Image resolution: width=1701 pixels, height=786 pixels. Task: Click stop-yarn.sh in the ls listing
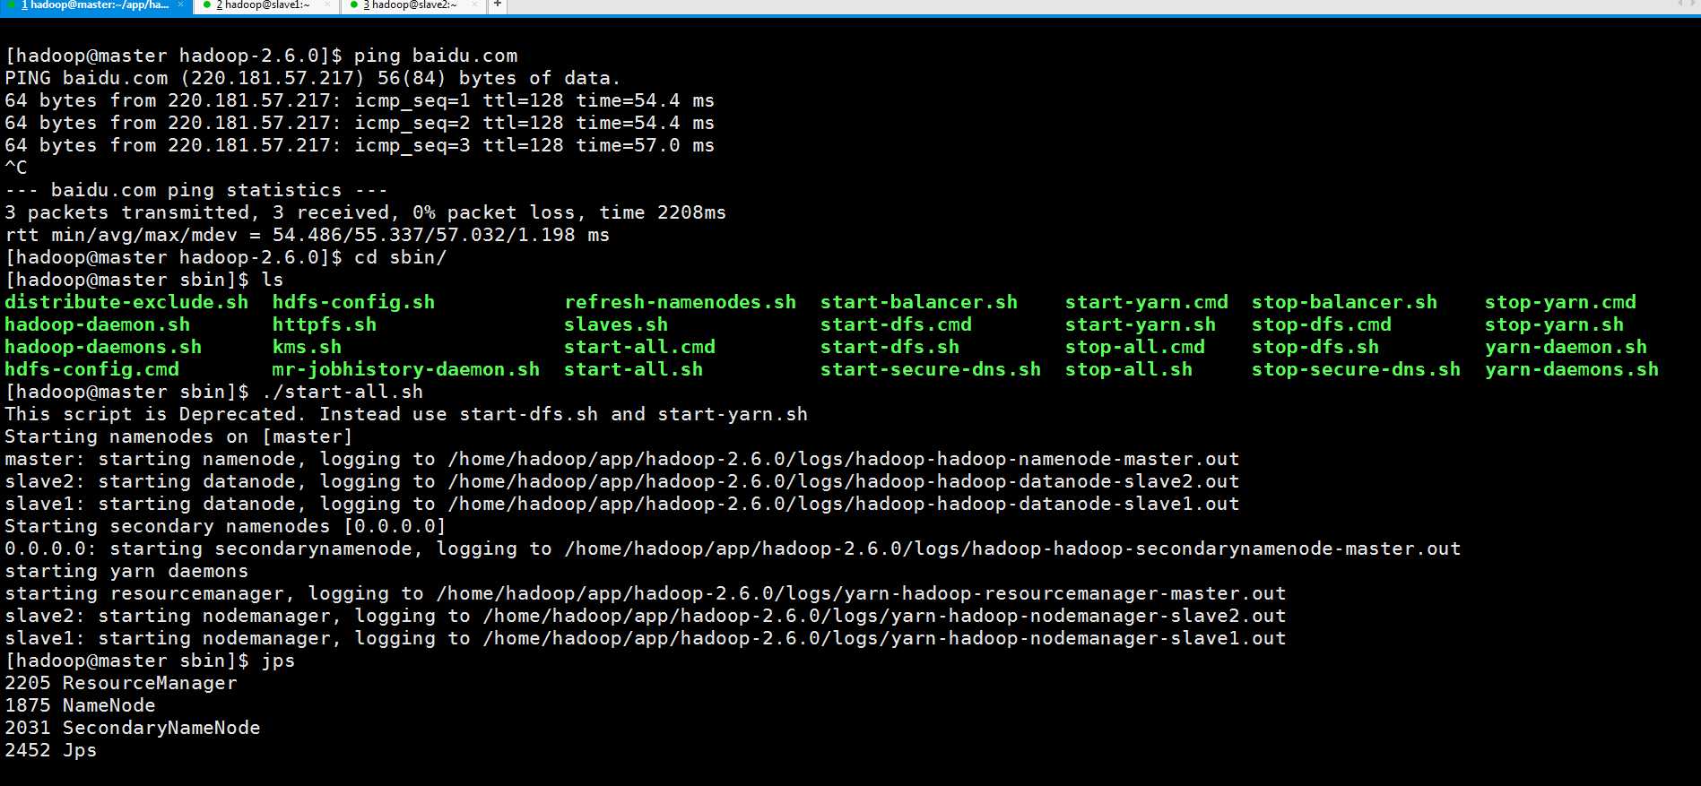1554,324
